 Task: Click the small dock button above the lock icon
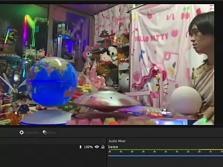pos(104,141)
